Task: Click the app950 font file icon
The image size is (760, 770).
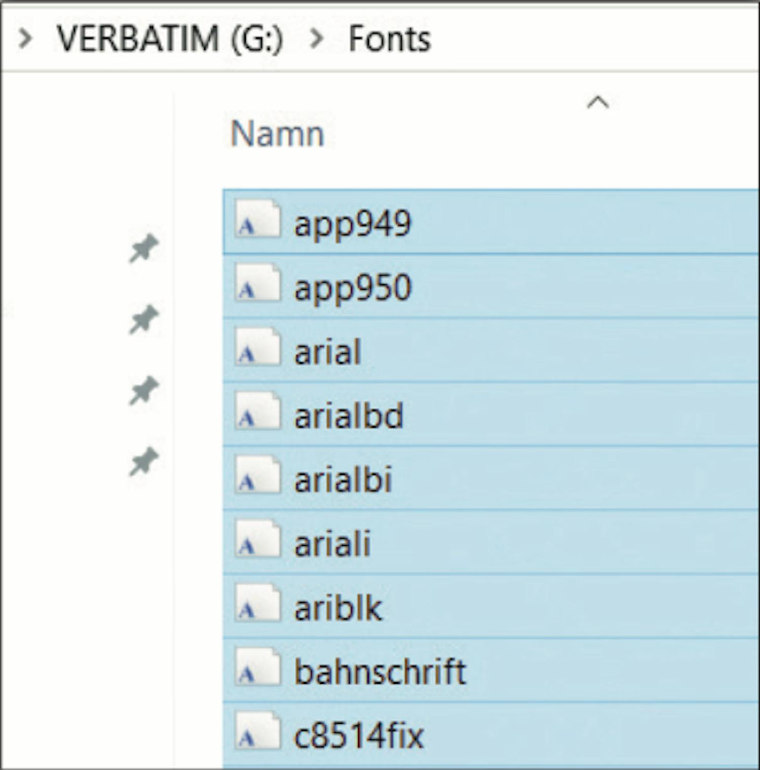Action: click(257, 283)
